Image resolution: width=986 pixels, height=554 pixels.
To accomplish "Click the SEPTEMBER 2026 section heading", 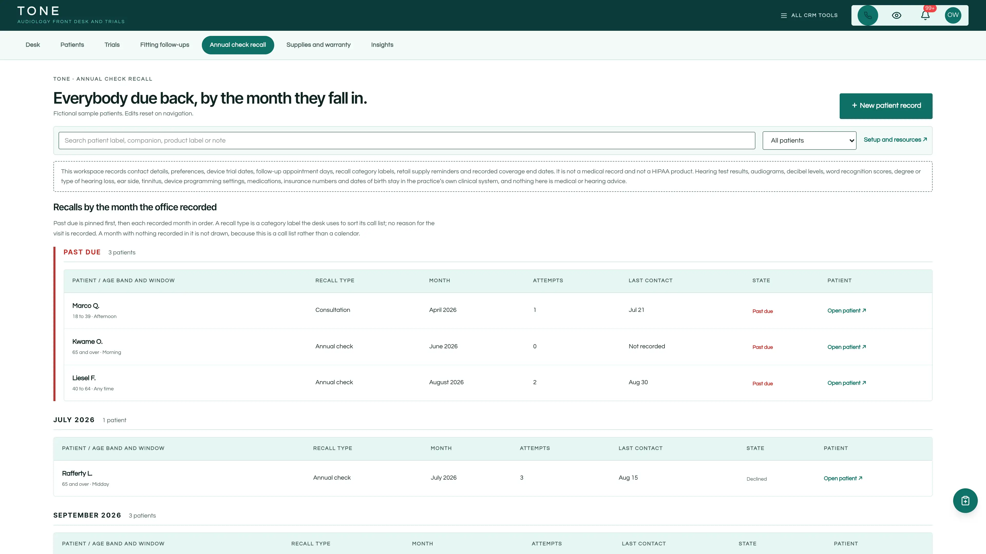I will pos(87,515).
